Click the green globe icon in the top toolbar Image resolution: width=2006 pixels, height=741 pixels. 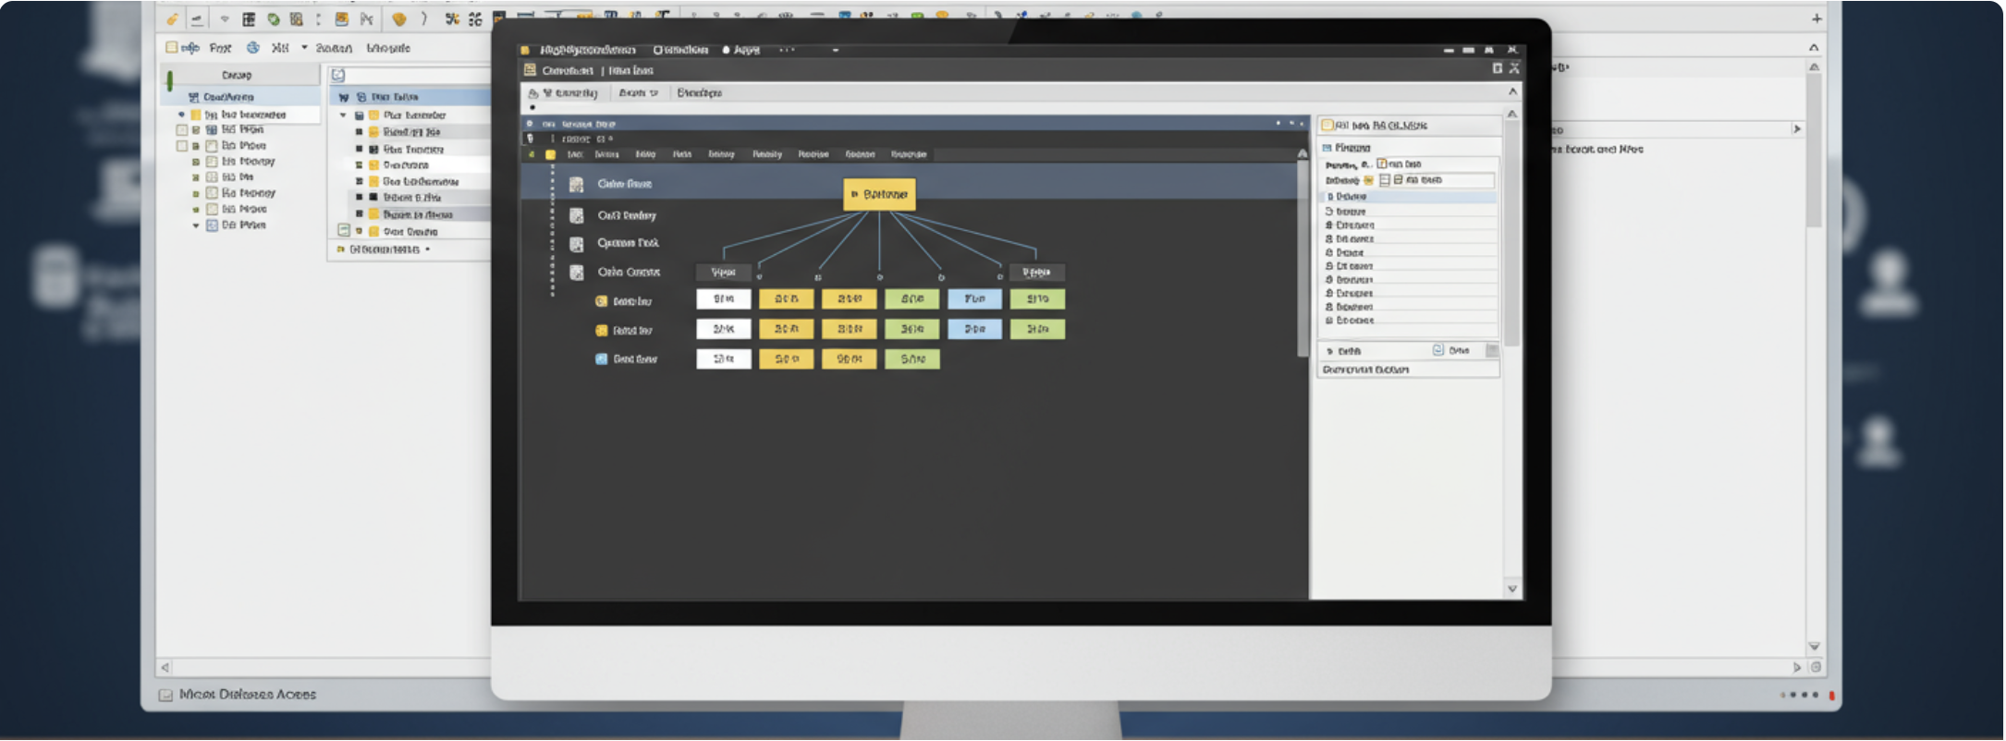coord(274,19)
